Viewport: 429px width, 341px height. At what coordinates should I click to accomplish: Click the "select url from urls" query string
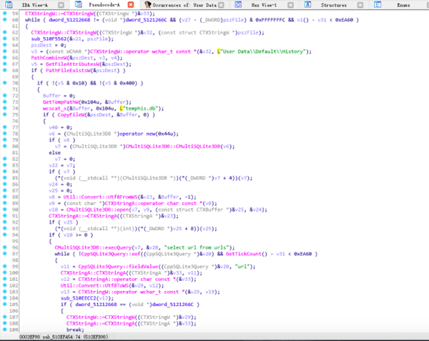(x=197, y=247)
